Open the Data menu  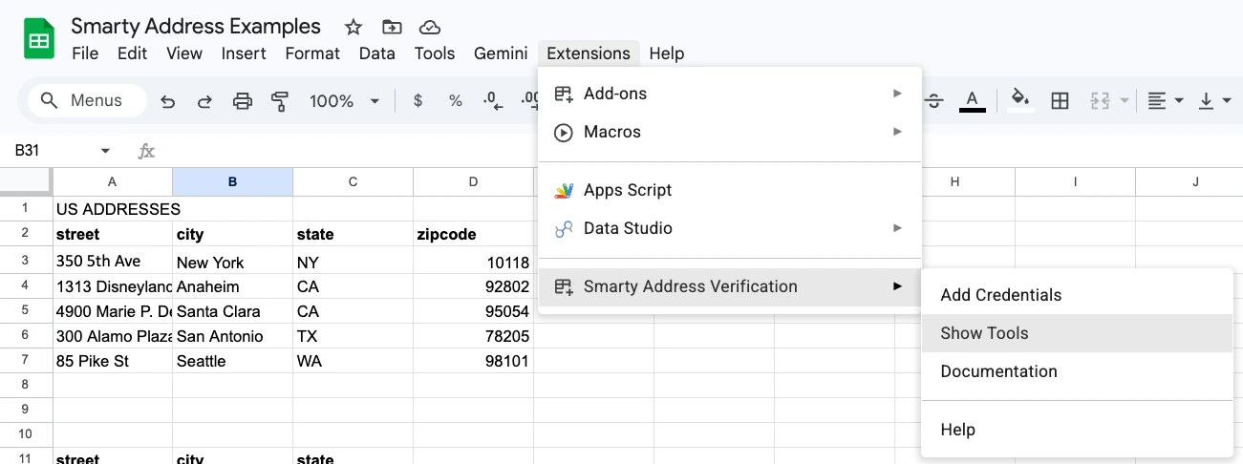(377, 53)
